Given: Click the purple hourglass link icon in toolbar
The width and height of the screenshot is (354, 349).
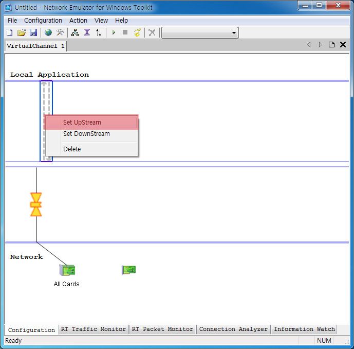Looking at the screenshot, I should coord(87,32).
